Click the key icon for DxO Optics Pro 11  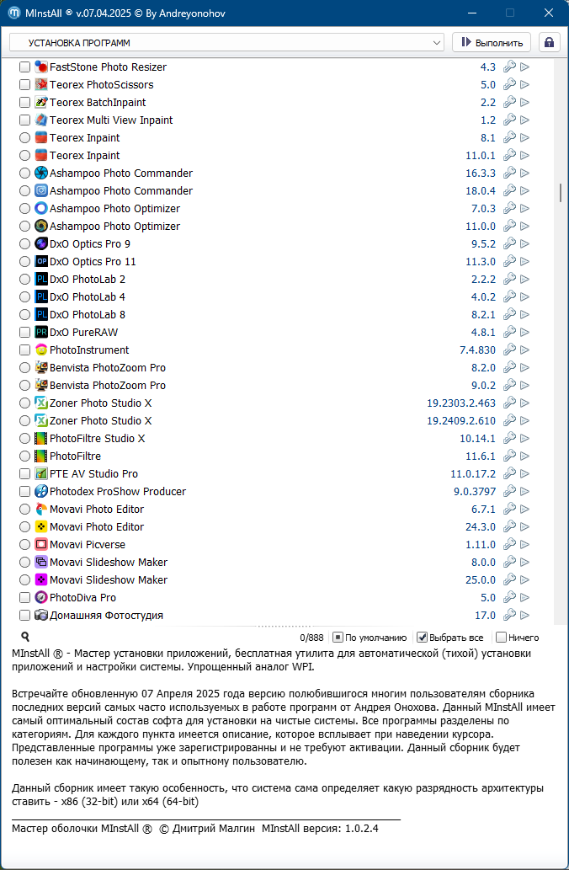(x=510, y=262)
